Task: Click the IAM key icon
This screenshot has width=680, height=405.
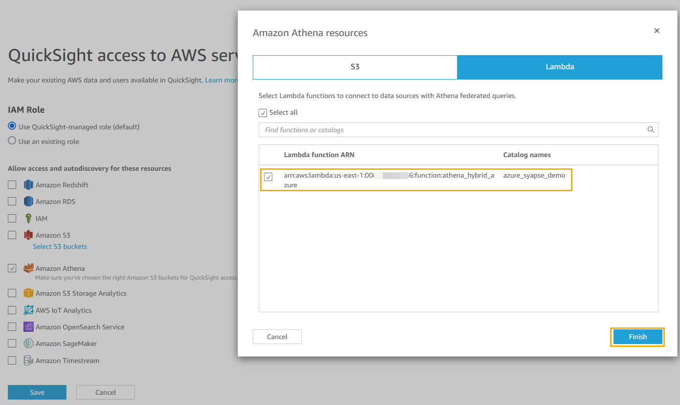Action: coord(28,219)
